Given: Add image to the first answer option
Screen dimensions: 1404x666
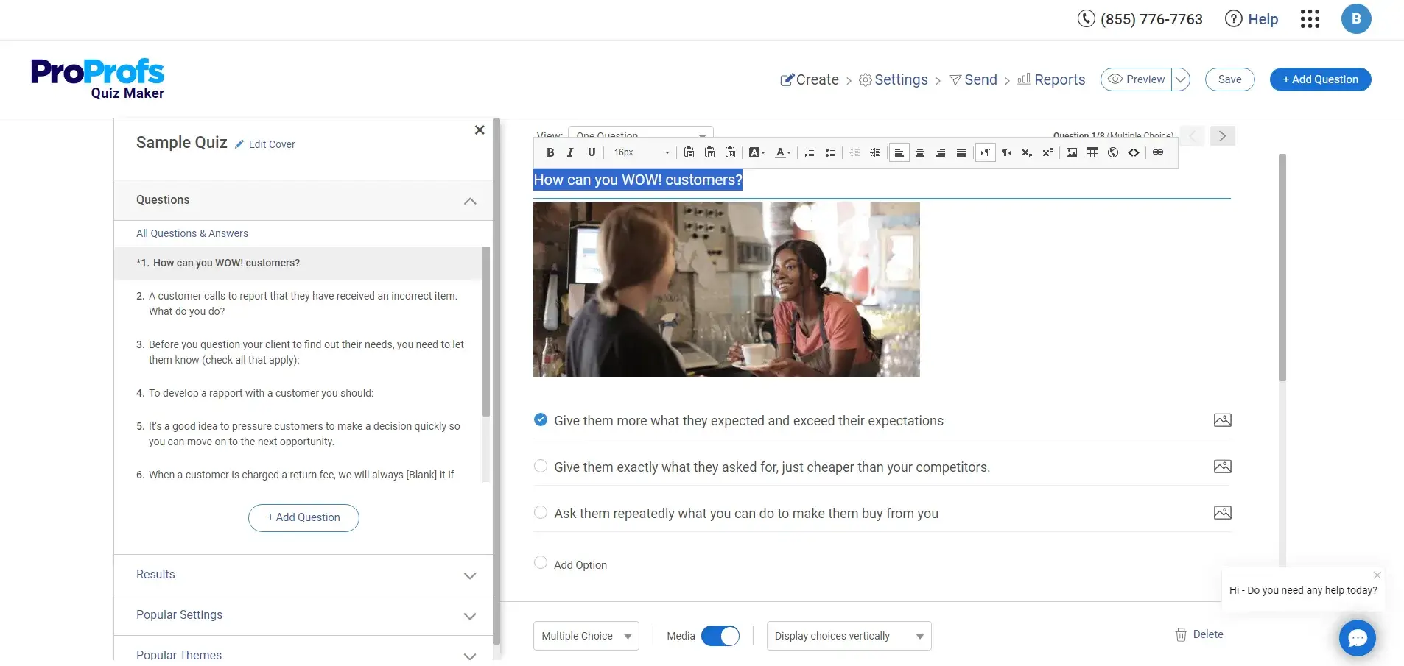Looking at the screenshot, I should [1222, 420].
